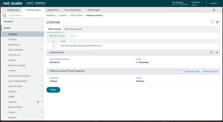Click server IP 10.16.16.121

pos(55,62)
